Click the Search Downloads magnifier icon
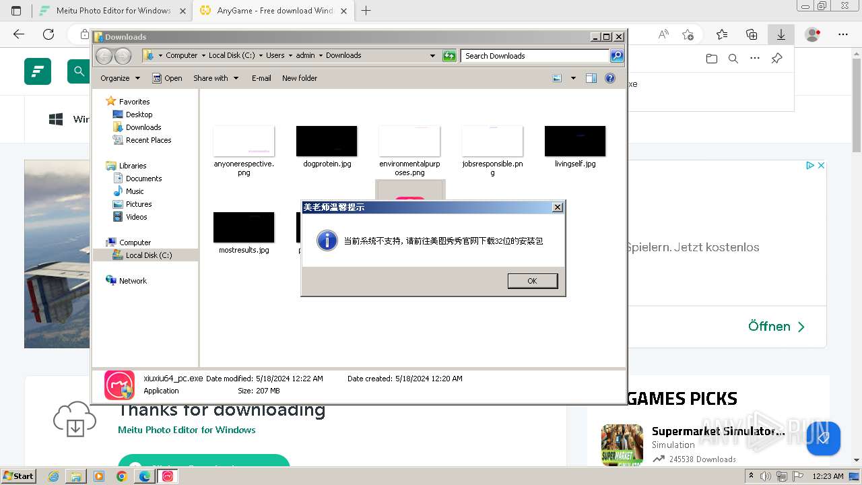Viewport: 862px width, 485px height. pos(617,56)
